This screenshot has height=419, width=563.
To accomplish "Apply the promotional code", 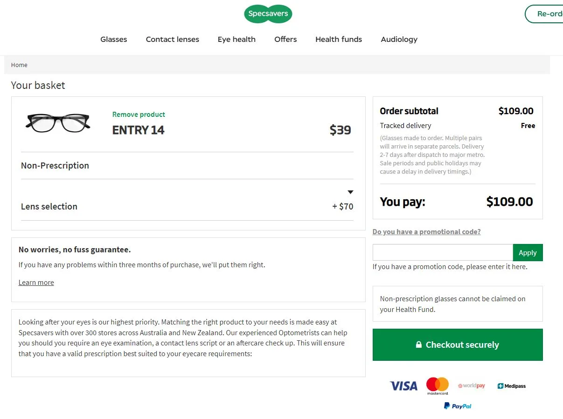I will [x=528, y=253].
